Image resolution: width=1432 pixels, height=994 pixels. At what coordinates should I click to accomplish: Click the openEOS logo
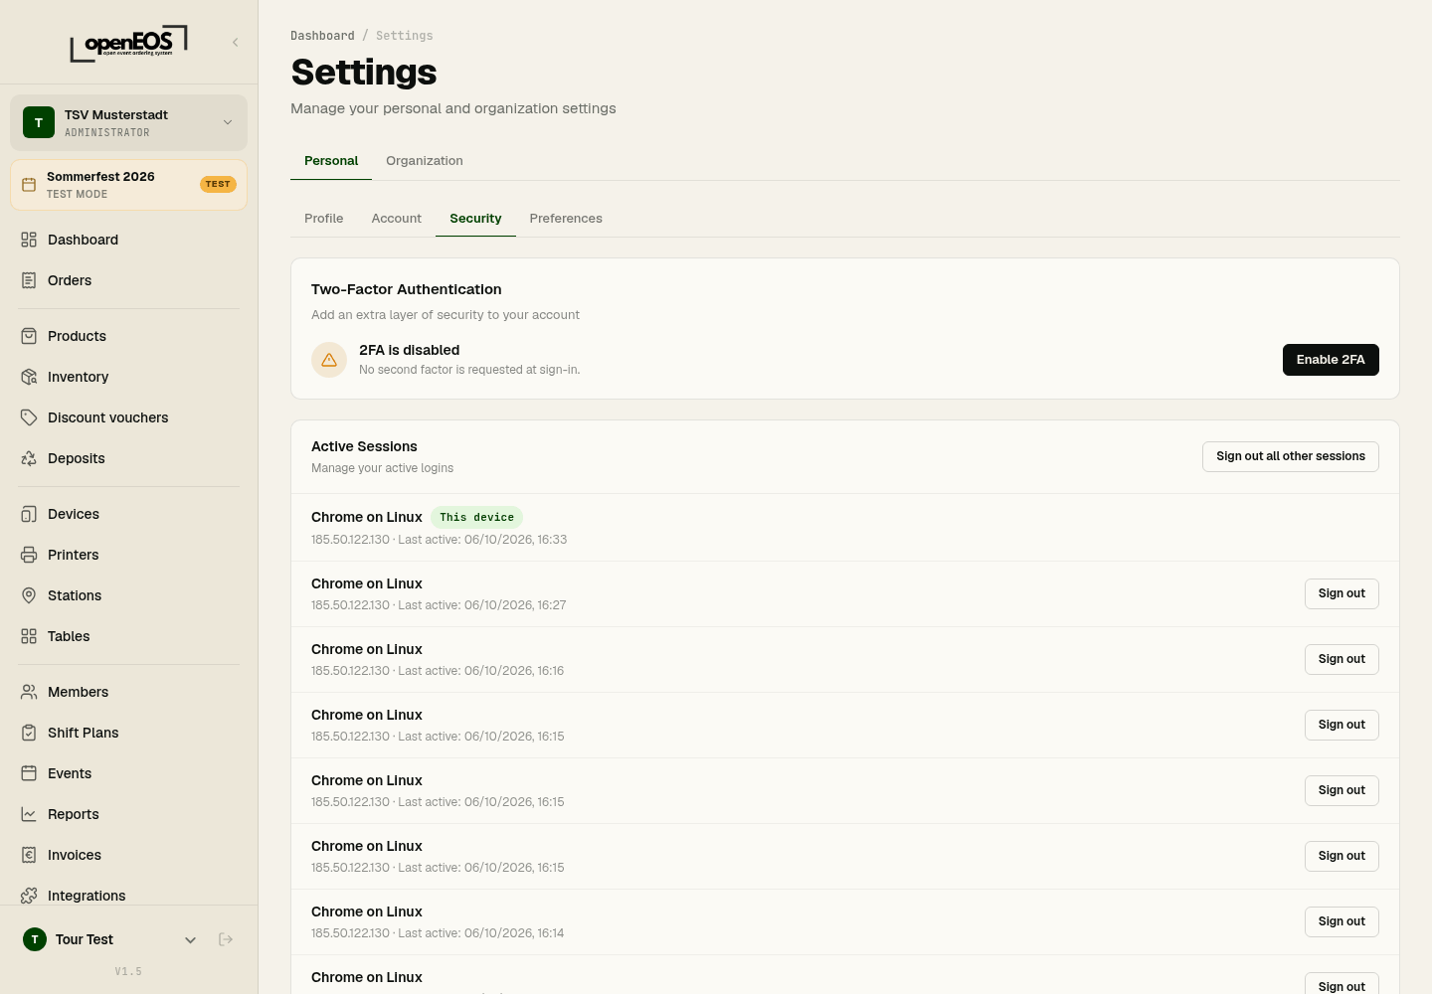click(x=128, y=43)
